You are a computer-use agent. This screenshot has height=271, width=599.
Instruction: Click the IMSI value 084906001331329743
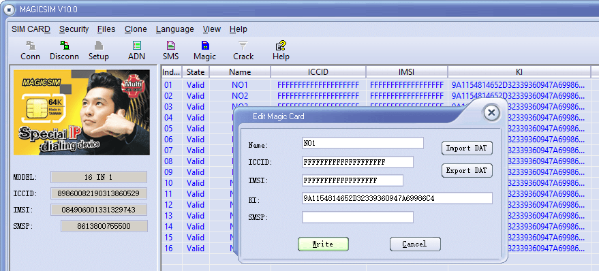click(99, 210)
